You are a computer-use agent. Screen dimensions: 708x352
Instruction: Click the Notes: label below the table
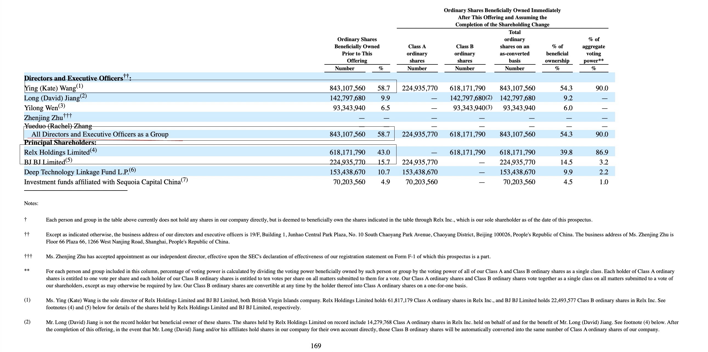(31, 203)
